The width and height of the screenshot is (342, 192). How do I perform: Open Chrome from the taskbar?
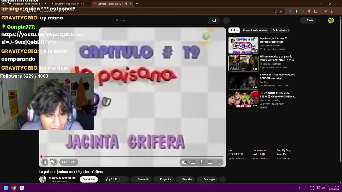click(x=14, y=188)
